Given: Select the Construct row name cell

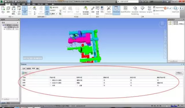Looking at the screenshot, I should [x=35, y=80].
